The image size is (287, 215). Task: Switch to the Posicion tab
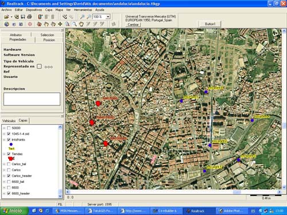[49, 40]
